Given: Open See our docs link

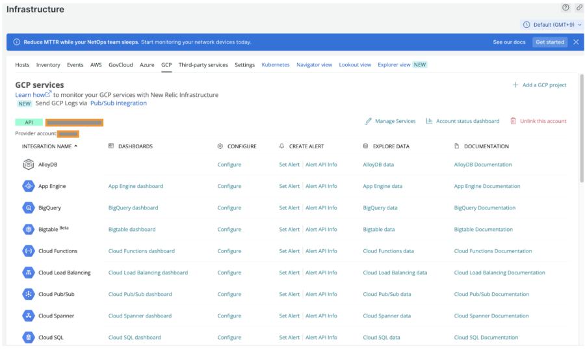Looking at the screenshot, I should 509,42.
